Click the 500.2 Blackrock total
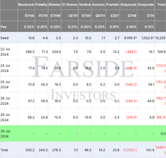 click(x=30, y=150)
